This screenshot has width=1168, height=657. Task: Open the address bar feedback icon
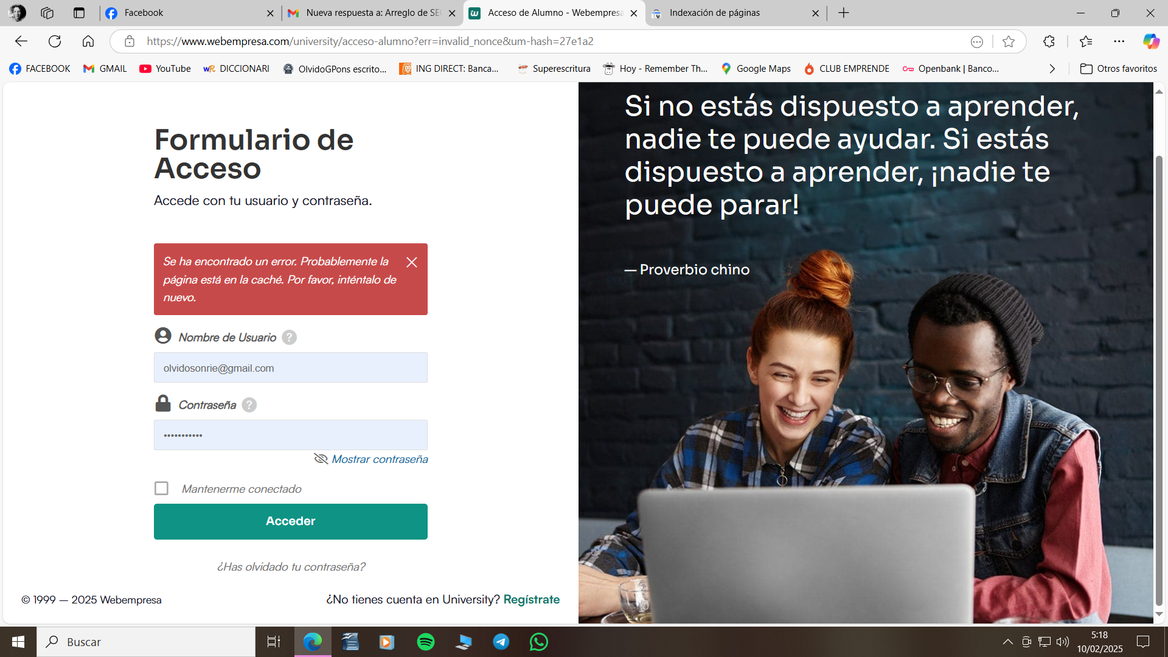[x=977, y=41]
